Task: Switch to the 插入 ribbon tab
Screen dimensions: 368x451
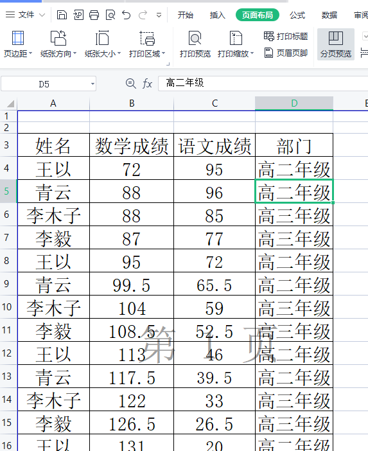Action: pyautogui.click(x=217, y=15)
